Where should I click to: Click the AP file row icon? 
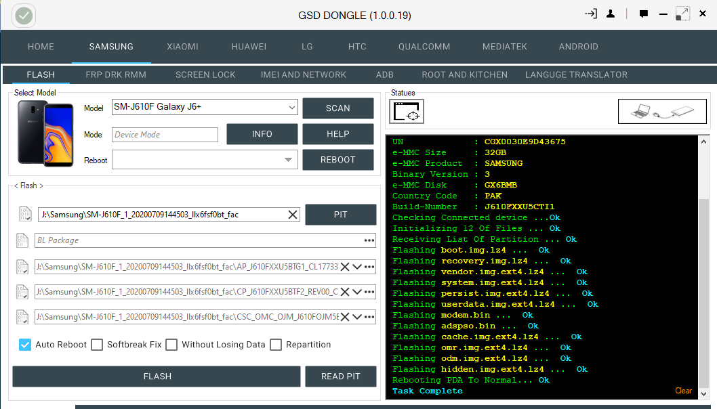[x=22, y=266]
